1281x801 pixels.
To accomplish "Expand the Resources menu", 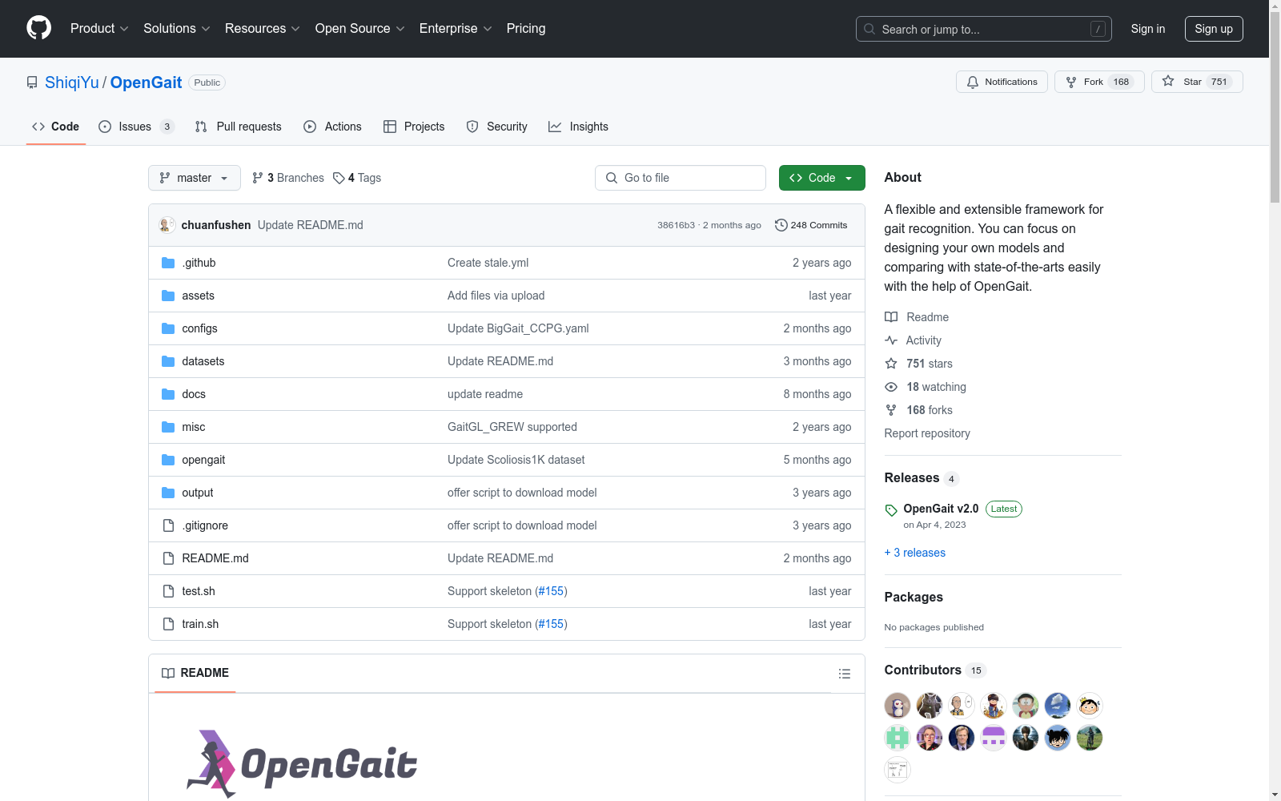I will pos(263,28).
